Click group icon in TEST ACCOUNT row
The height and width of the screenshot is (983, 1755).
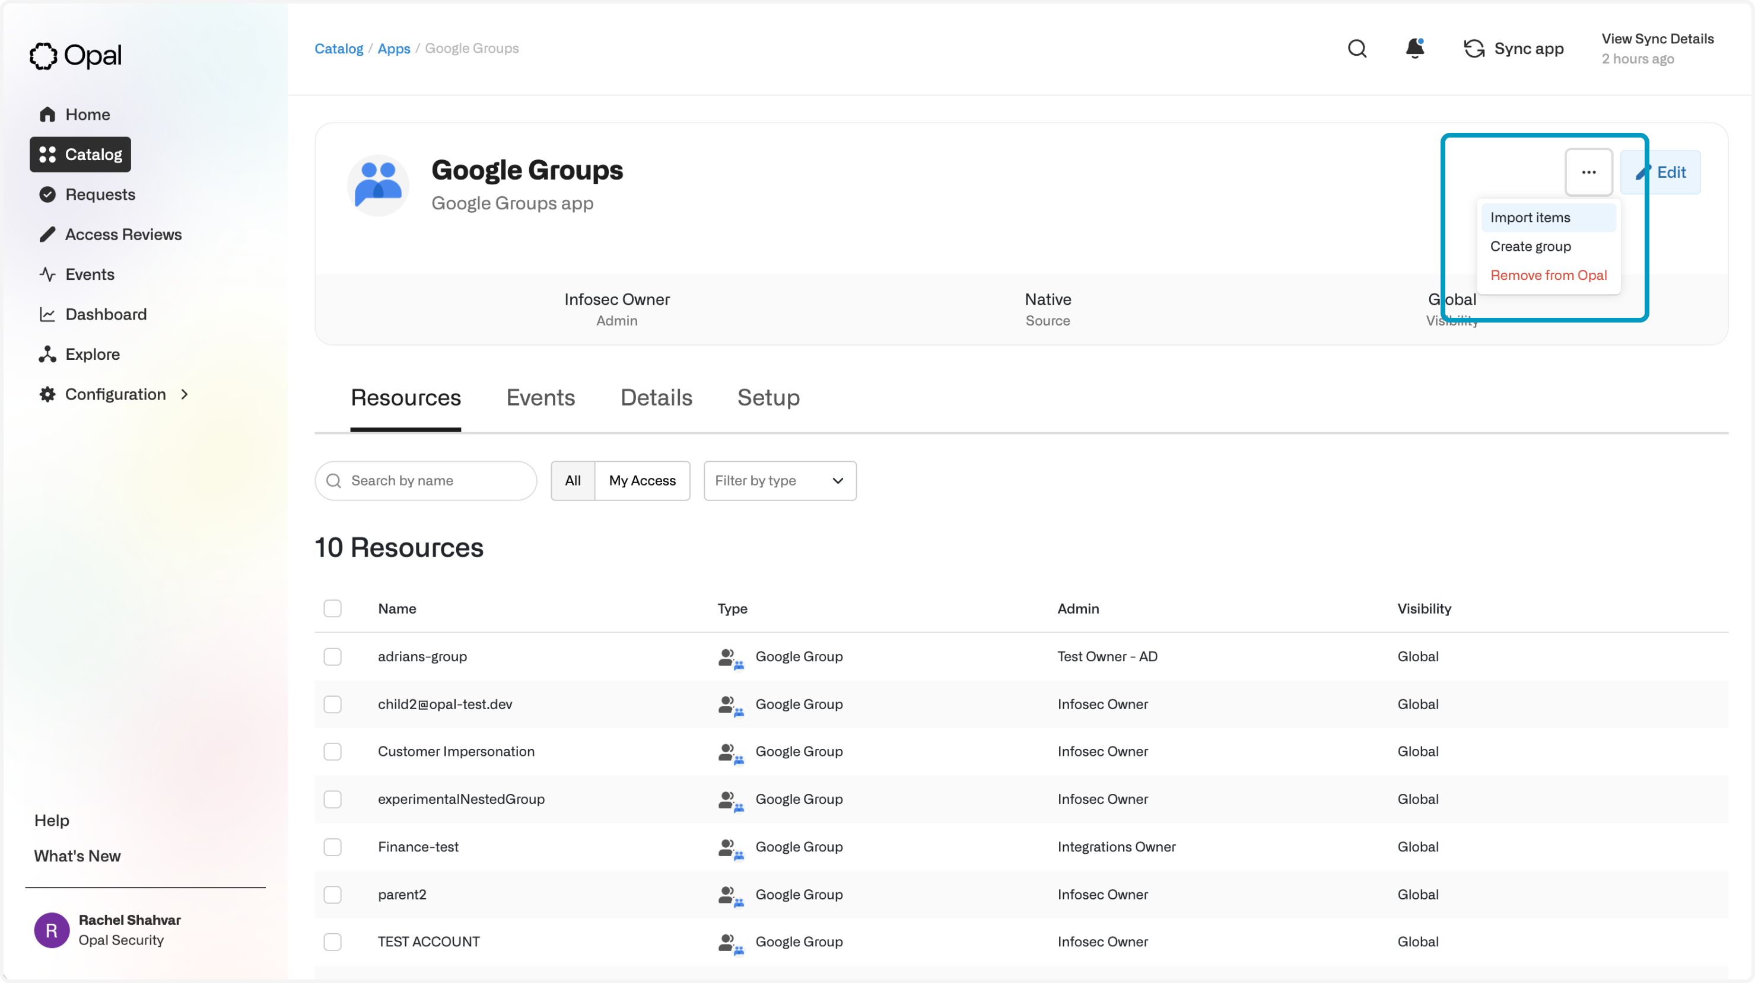click(x=730, y=943)
